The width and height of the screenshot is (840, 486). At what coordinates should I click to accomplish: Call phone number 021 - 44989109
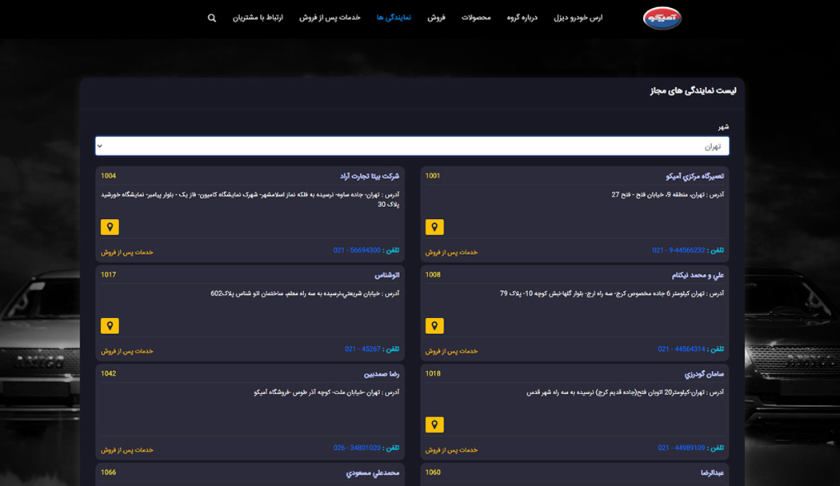point(682,448)
